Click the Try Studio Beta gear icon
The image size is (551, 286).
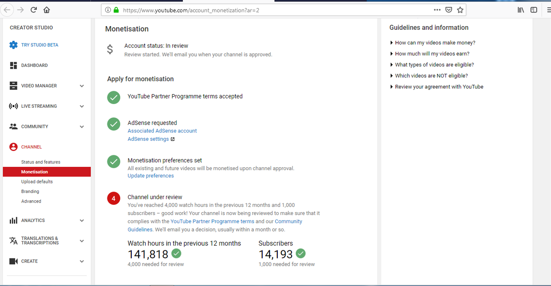14,45
